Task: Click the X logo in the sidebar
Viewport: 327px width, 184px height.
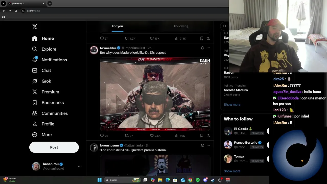Action: 35,27
